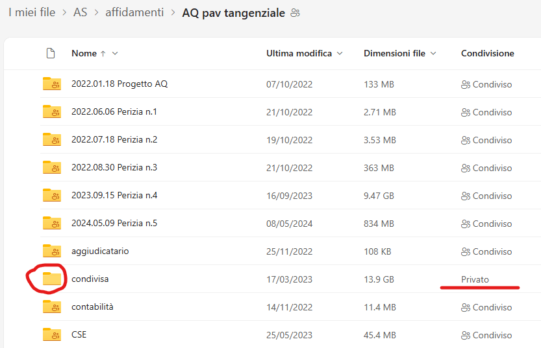The image size is (541, 348).
Task: Click the folder icon for the CSE row
Action: pyautogui.click(x=52, y=334)
